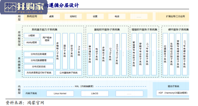Click the 电话 box in application layer
The height and width of the screenshot is (106, 198).
point(117,16)
